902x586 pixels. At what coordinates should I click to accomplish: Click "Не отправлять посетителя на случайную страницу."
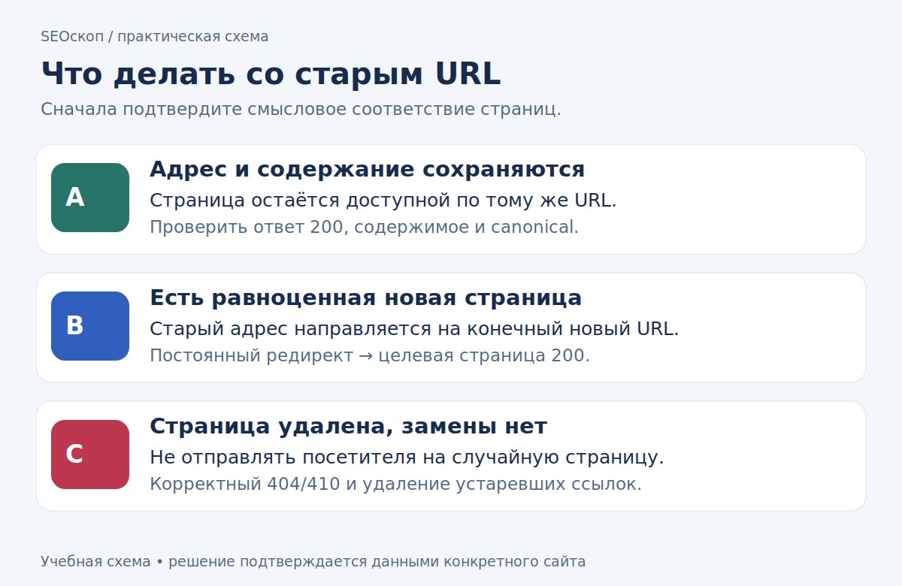(x=407, y=458)
